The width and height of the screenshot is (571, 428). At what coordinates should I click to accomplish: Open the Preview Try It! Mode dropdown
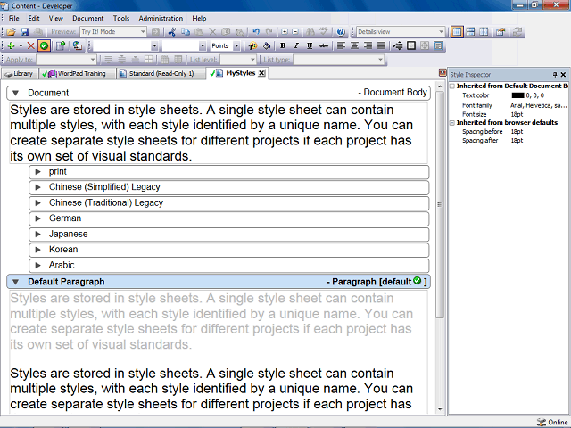tap(143, 32)
